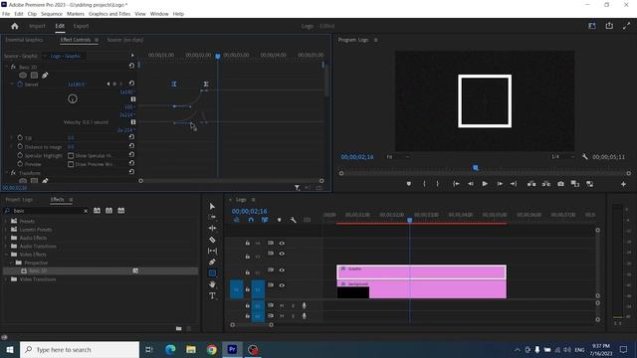Switch to the Export workspace
Image resolution: width=637 pixels, height=358 pixels.
pos(81,26)
